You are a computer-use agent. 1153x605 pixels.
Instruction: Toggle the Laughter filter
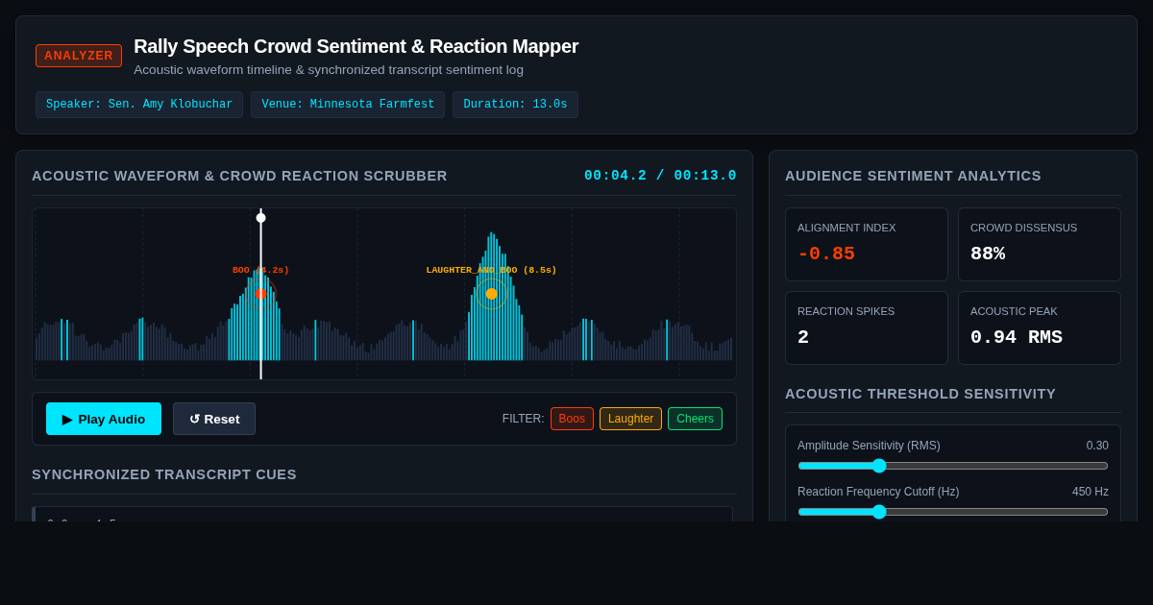(x=630, y=419)
